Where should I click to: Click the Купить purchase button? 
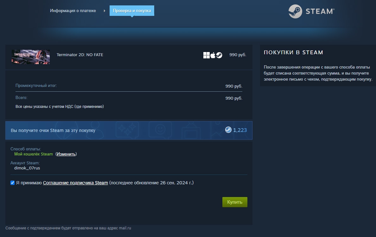[235, 202]
